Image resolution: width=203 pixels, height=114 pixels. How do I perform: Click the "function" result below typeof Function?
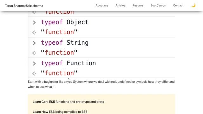59,73
